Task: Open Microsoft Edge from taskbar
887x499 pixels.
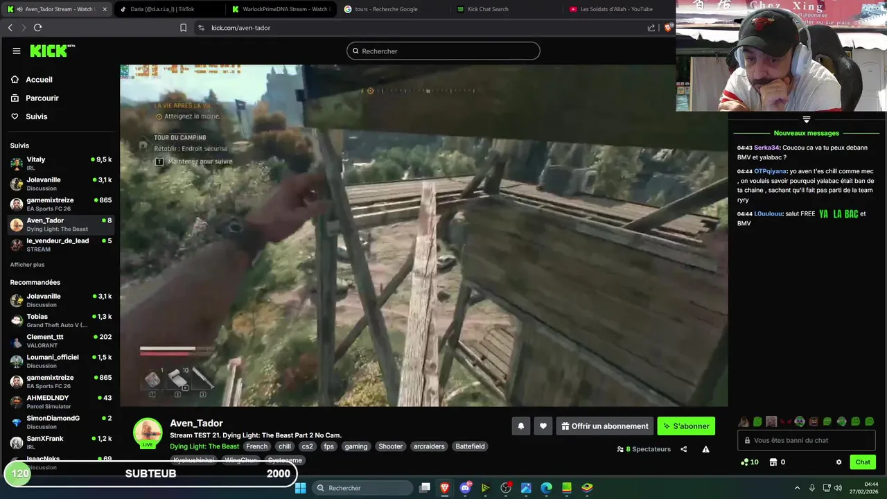Action: click(x=546, y=488)
